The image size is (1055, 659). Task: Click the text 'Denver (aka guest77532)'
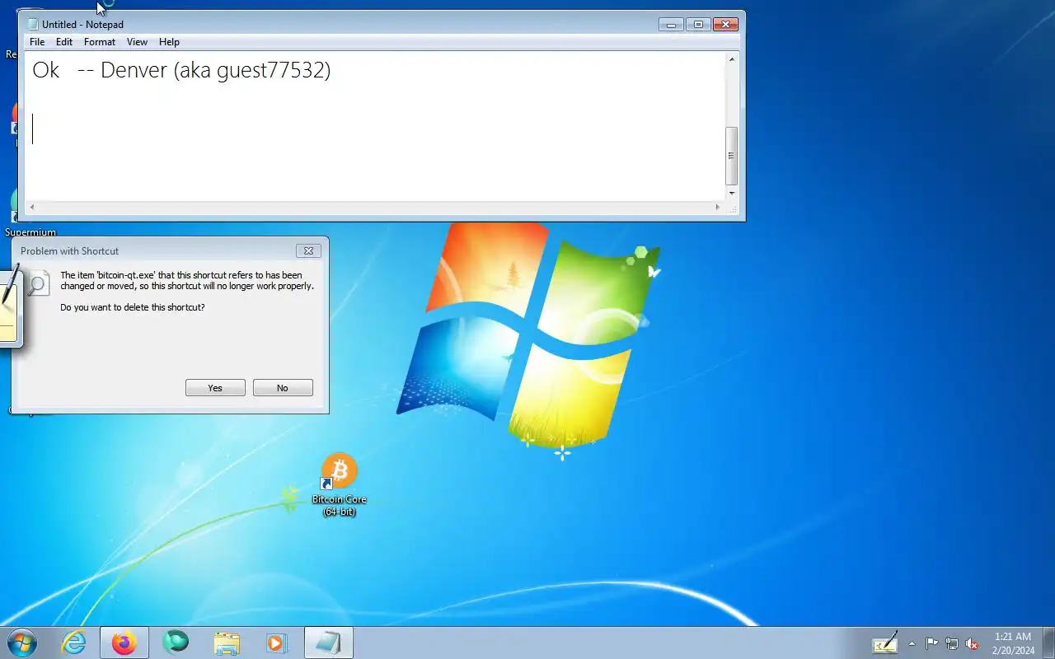(x=215, y=70)
